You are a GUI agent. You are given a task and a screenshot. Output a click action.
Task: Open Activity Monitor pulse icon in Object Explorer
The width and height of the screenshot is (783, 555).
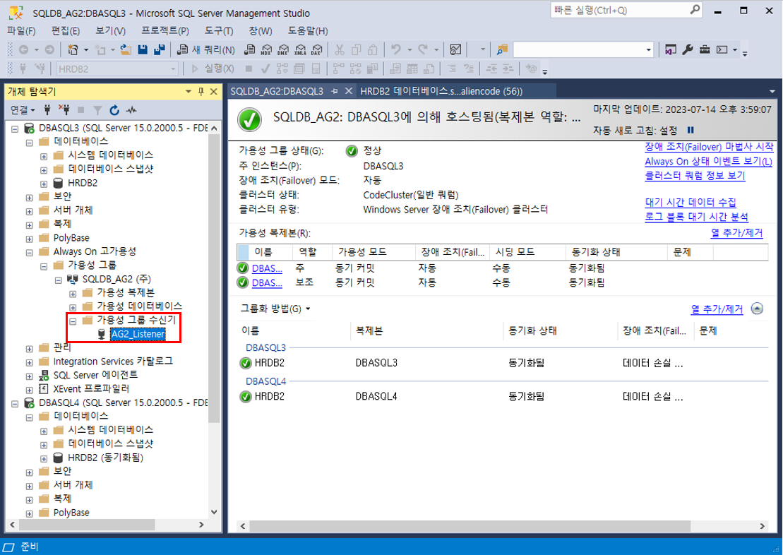click(x=131, y=110)
